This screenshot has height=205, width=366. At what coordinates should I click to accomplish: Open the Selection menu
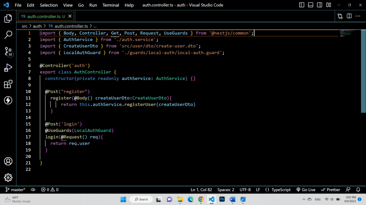pos(49,5)
